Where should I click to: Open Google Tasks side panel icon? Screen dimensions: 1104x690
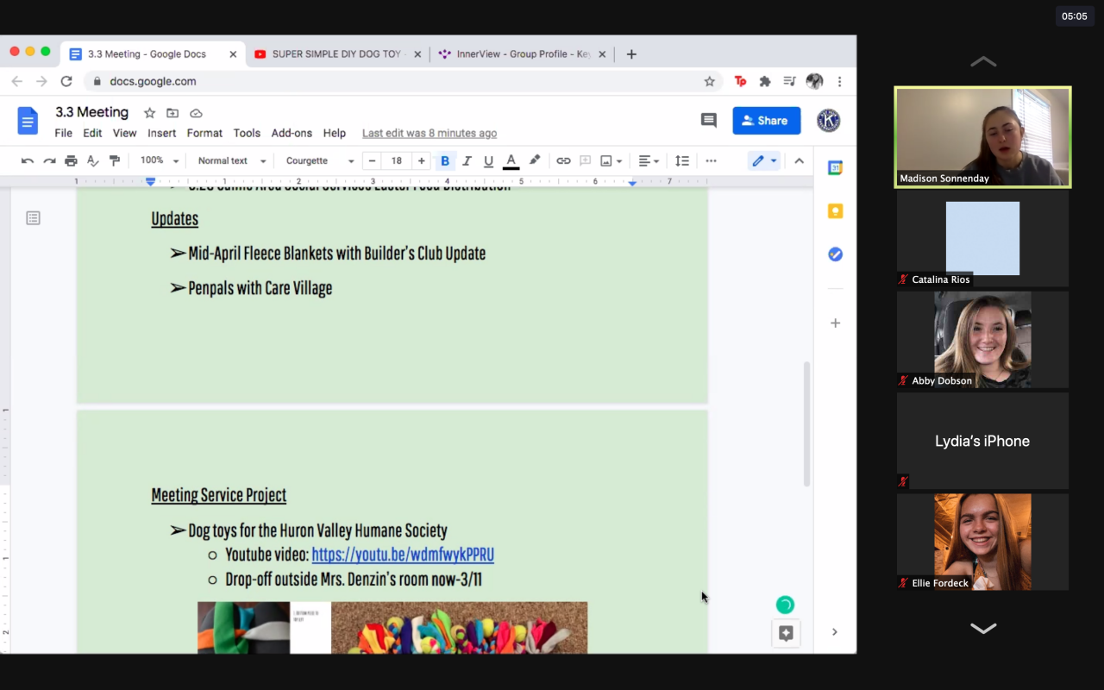[835, 254]
